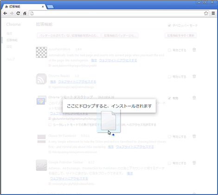Delete Chrome リモート デスクトップ via trash icon
The width and height of the screenshot is (218, 195).
194,98
